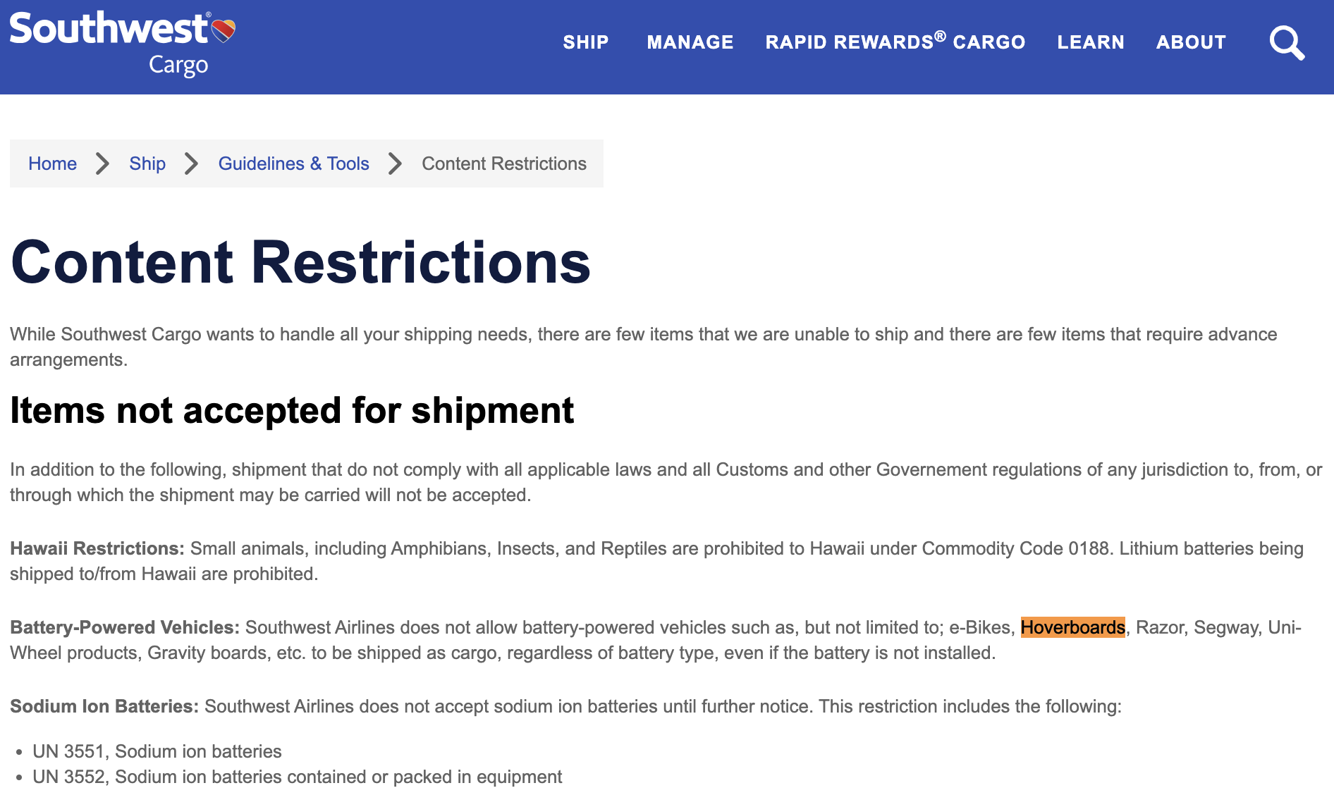This screenshot has height=795, width=1334.
Task: Open the MANAGE navigation menu
Action: [690, 42]
